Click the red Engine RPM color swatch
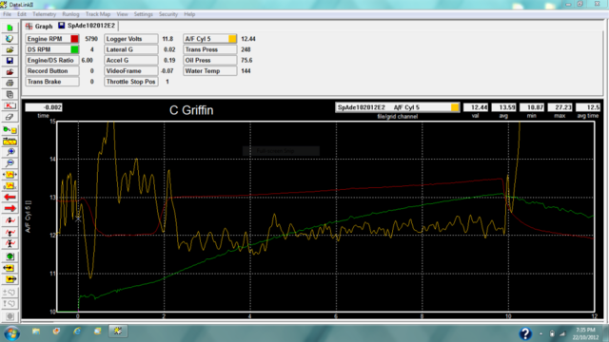 [x=74, y=39]
